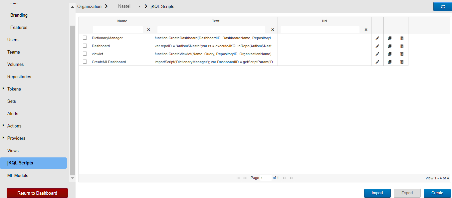Open Sets in the sidebar

pos(12,101)
